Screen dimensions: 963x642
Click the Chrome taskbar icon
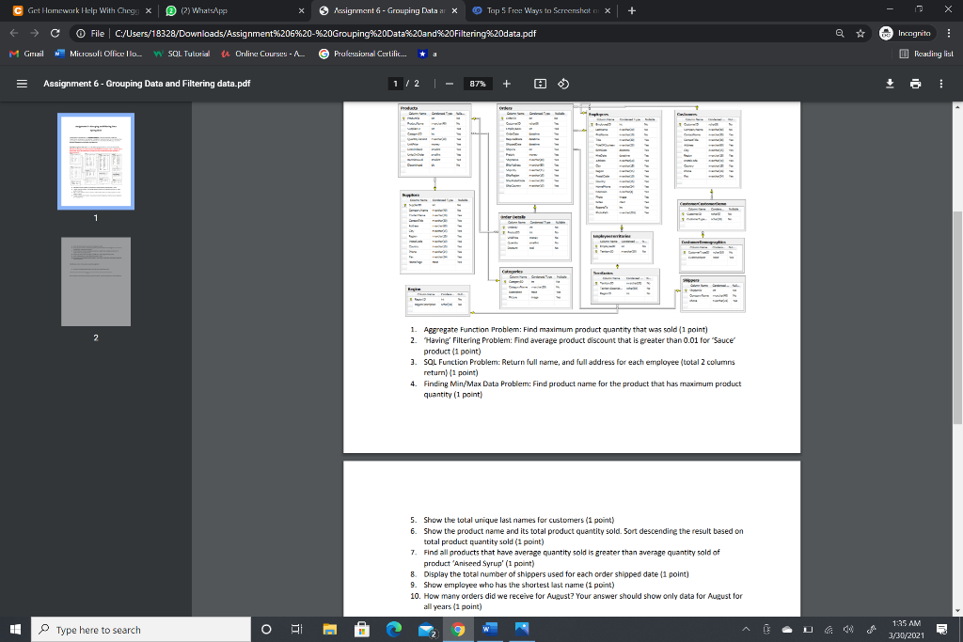pyautogui.click(x=458, y=629)
